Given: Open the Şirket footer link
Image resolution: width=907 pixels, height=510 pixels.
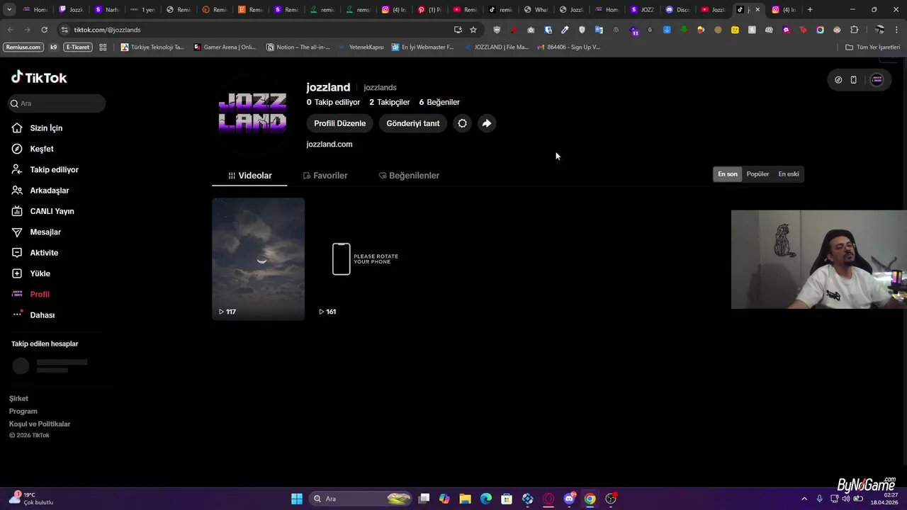Looking at the screenshot, I should coord(18,399).
